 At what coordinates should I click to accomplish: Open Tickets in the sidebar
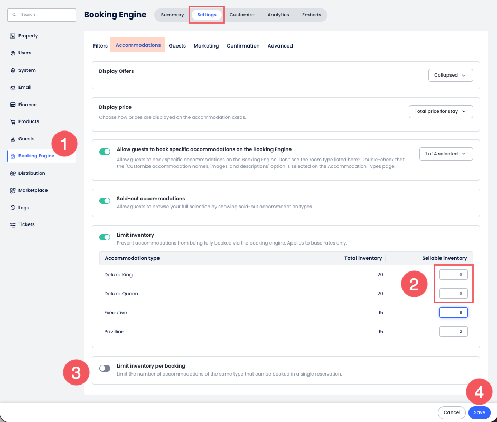click(26, 224)
